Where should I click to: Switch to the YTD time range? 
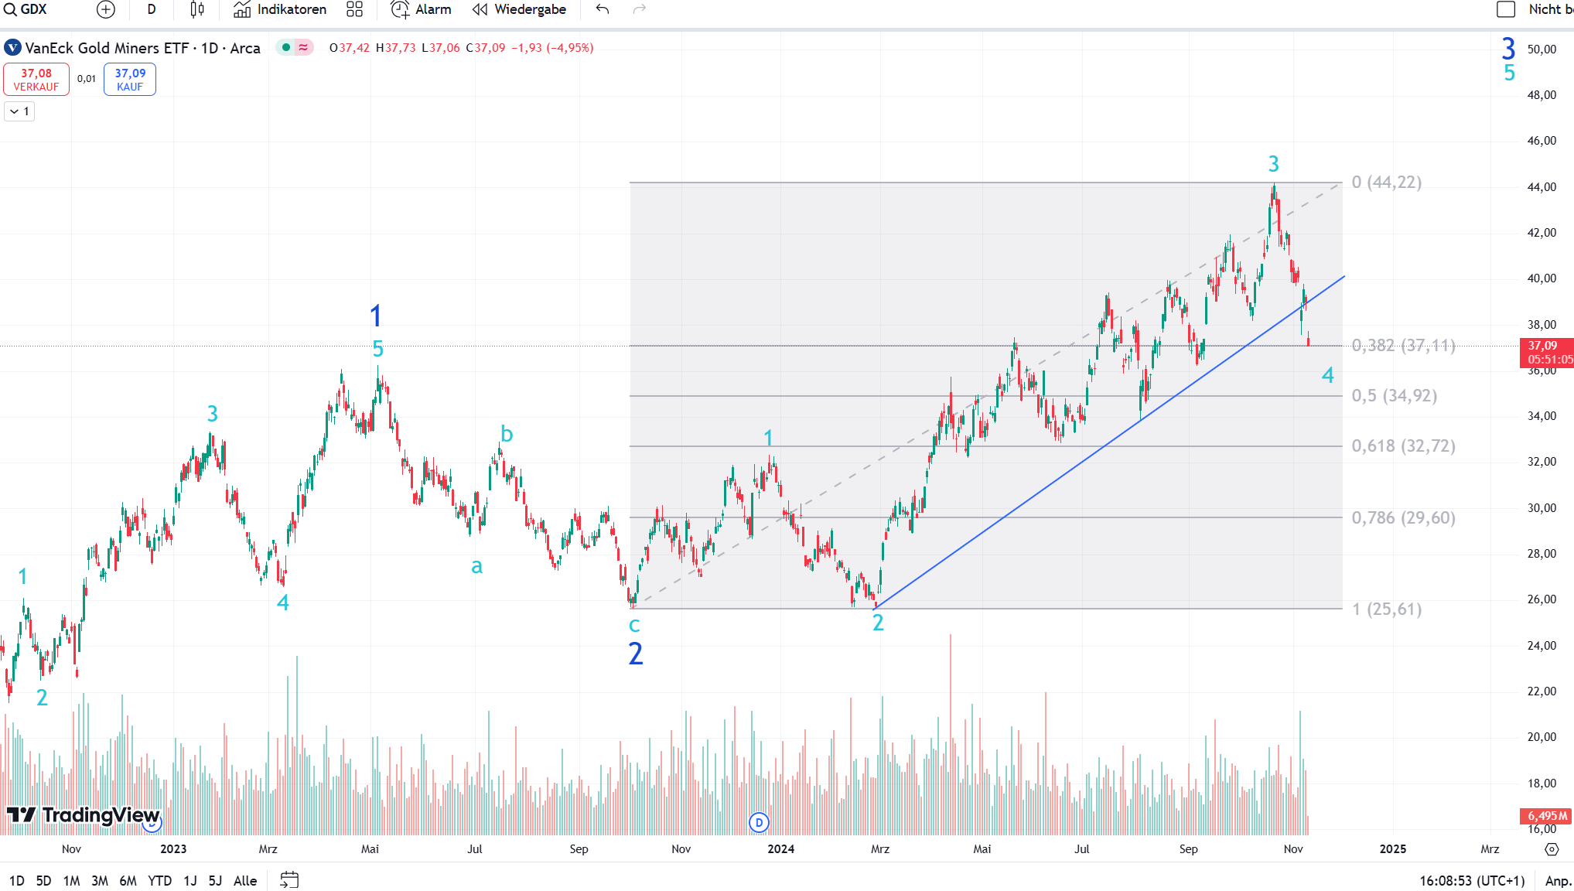159,880
